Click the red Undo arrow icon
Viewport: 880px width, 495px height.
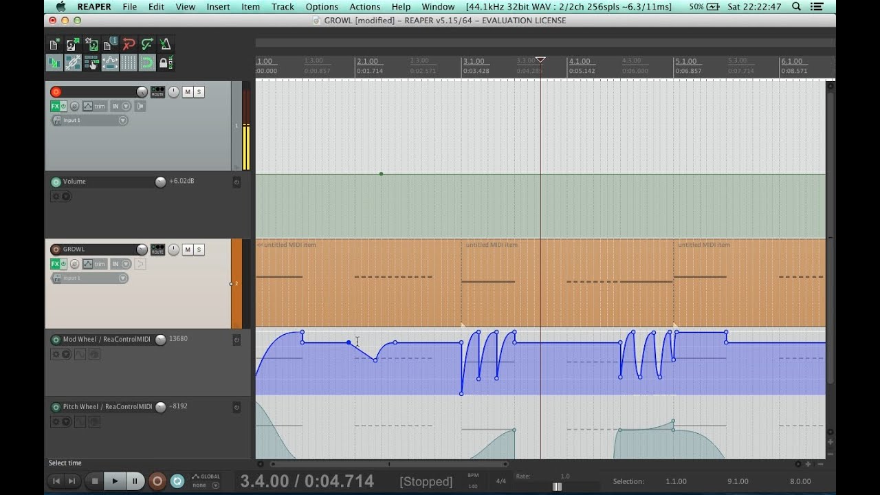point(129,45)
